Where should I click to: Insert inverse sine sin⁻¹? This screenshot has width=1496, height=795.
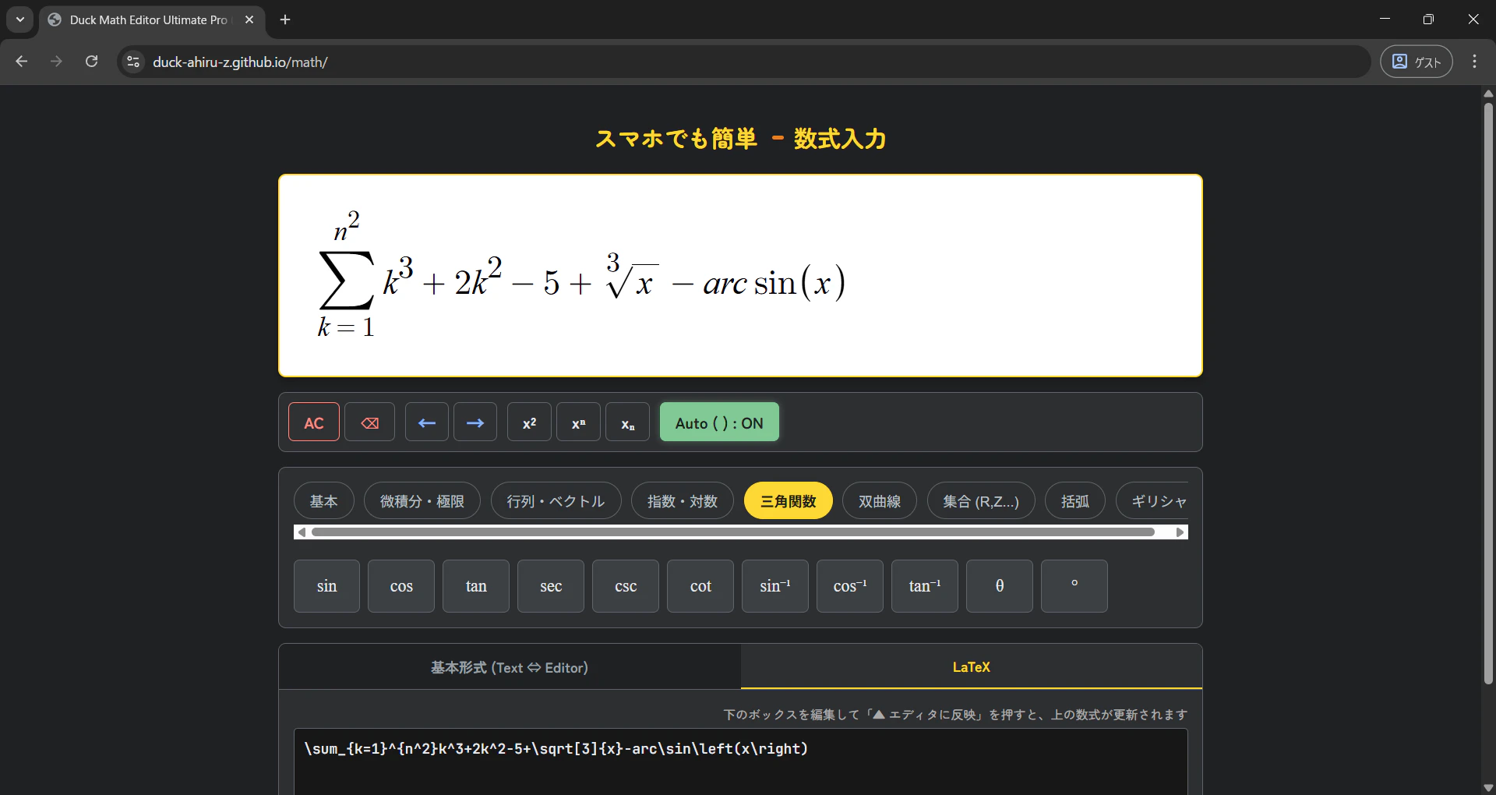tap(775, 586)
